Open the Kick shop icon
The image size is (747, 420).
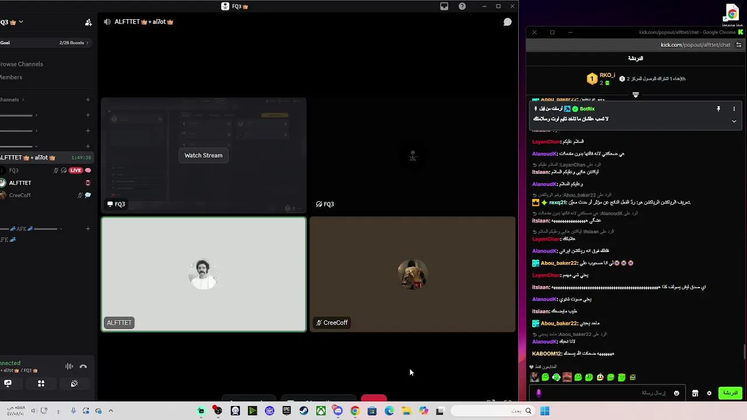click(x=695, y=394)
